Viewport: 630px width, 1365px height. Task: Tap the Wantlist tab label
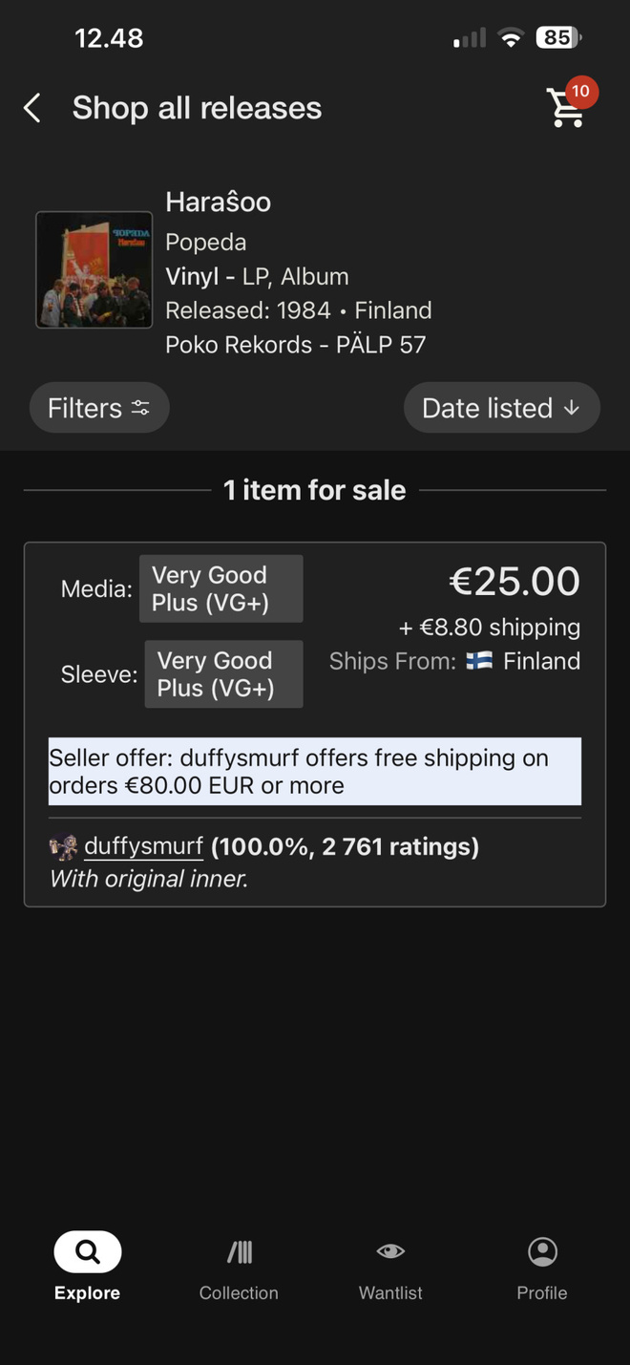[x=390, y=1292]
